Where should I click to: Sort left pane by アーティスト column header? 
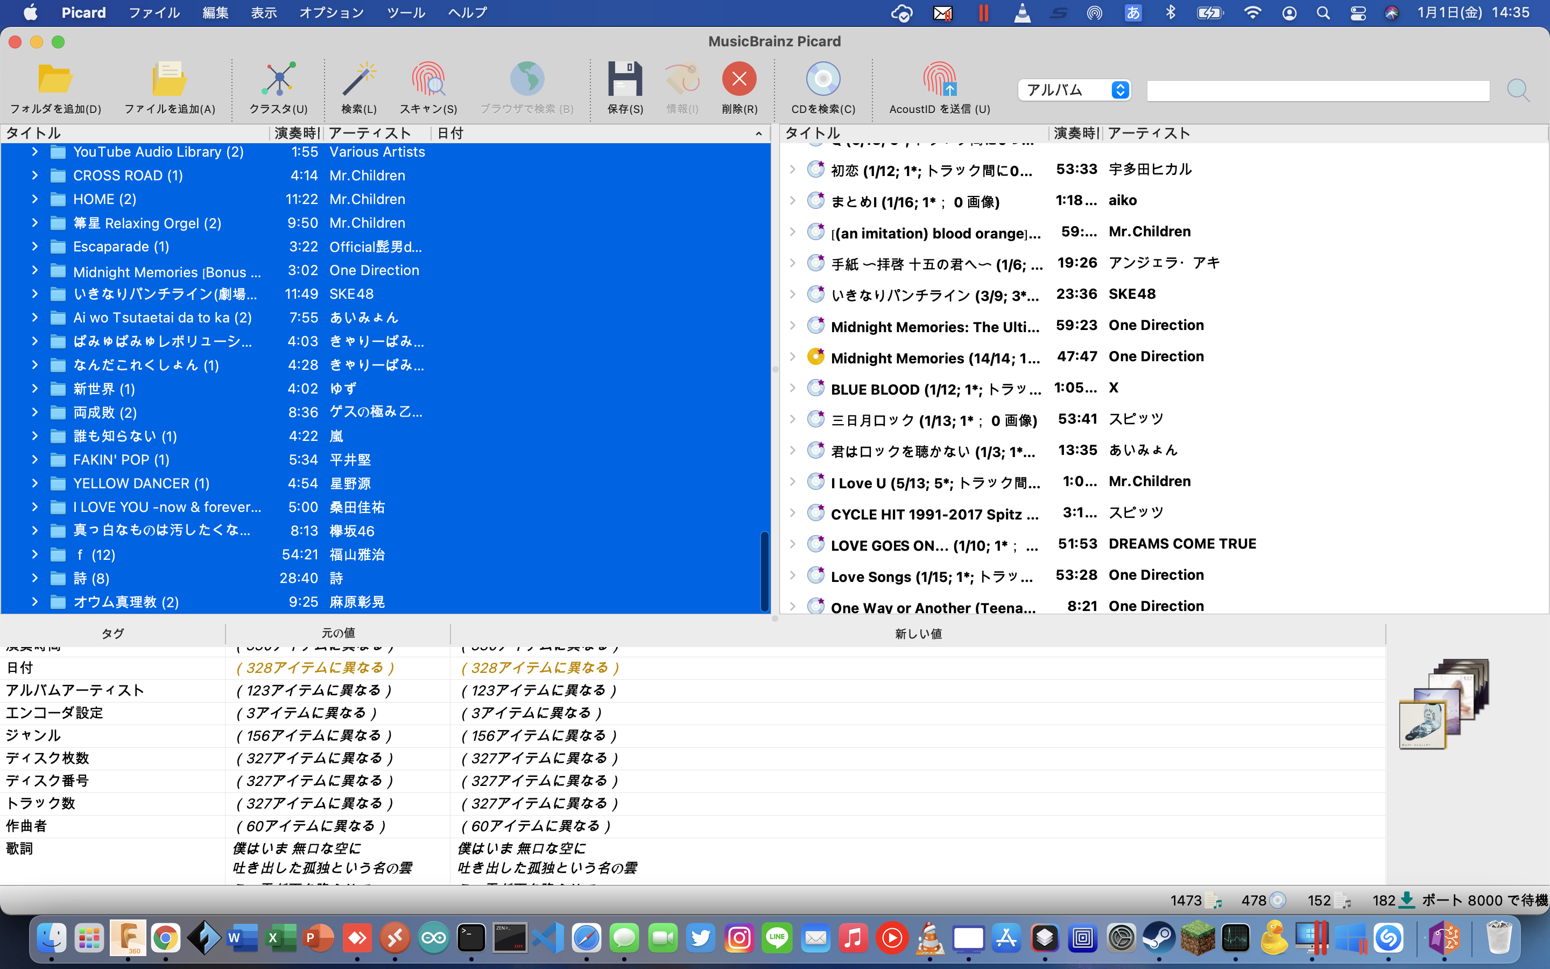point(377,132)
